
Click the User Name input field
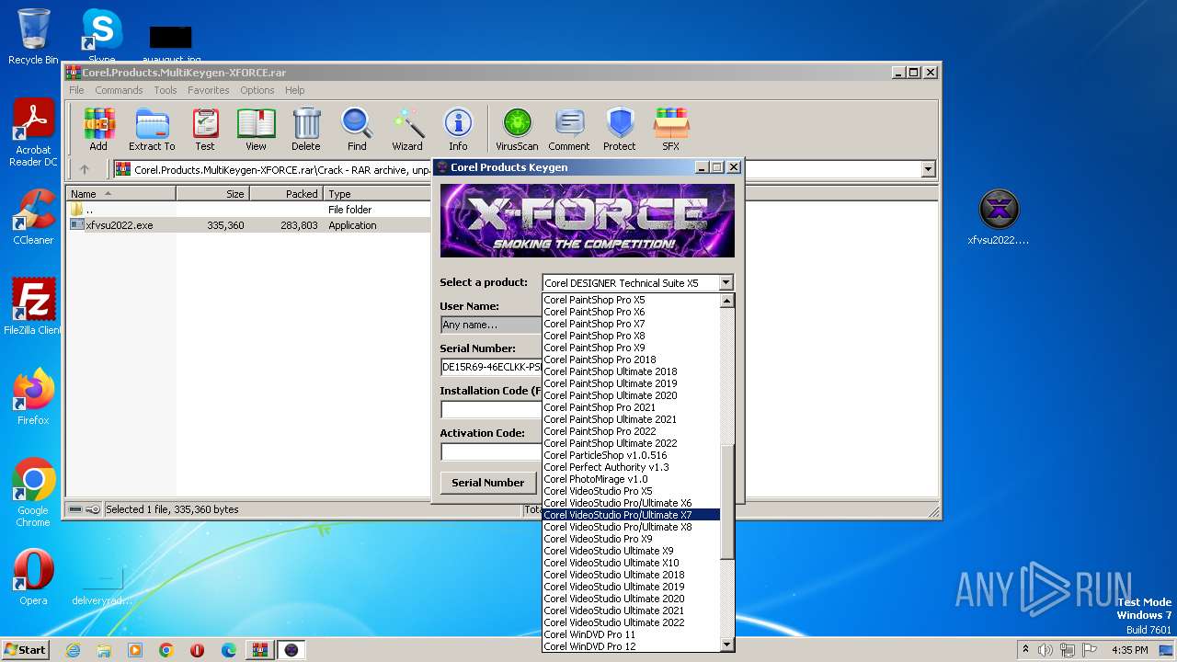491,325
